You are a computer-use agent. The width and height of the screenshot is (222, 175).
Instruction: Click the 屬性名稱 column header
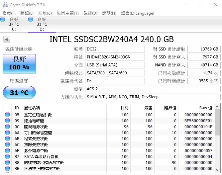64,108
